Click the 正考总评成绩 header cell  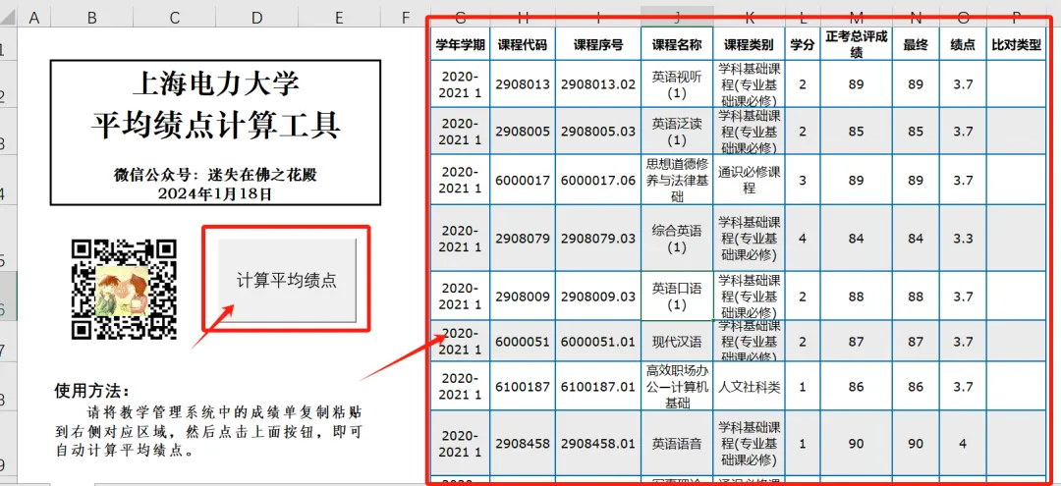856,44
